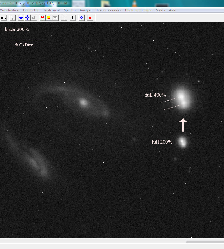Click the yellow-red striped square icon

(49, 18)
